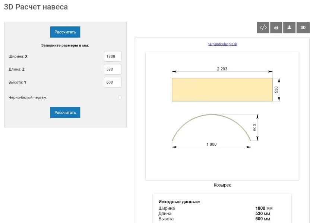Screen dimensions: 313x223
Task: Enable the Черно-белый чертеж checkbox
Action: coord(120,97)
